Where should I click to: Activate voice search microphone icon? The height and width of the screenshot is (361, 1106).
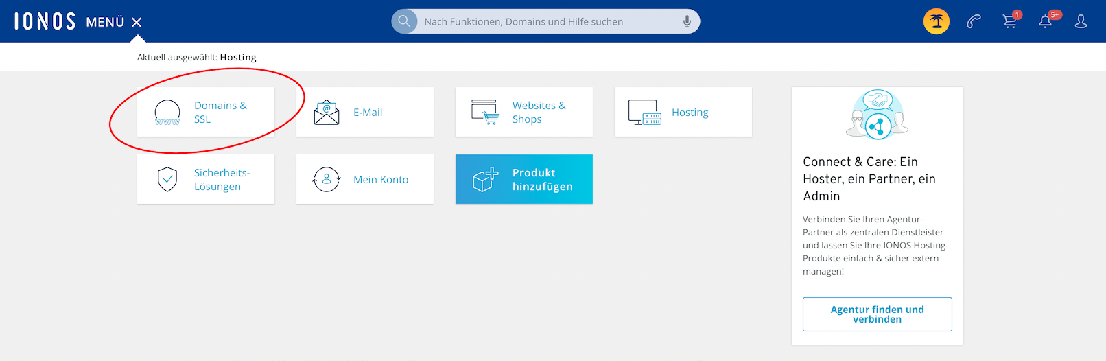coord(687,21)
